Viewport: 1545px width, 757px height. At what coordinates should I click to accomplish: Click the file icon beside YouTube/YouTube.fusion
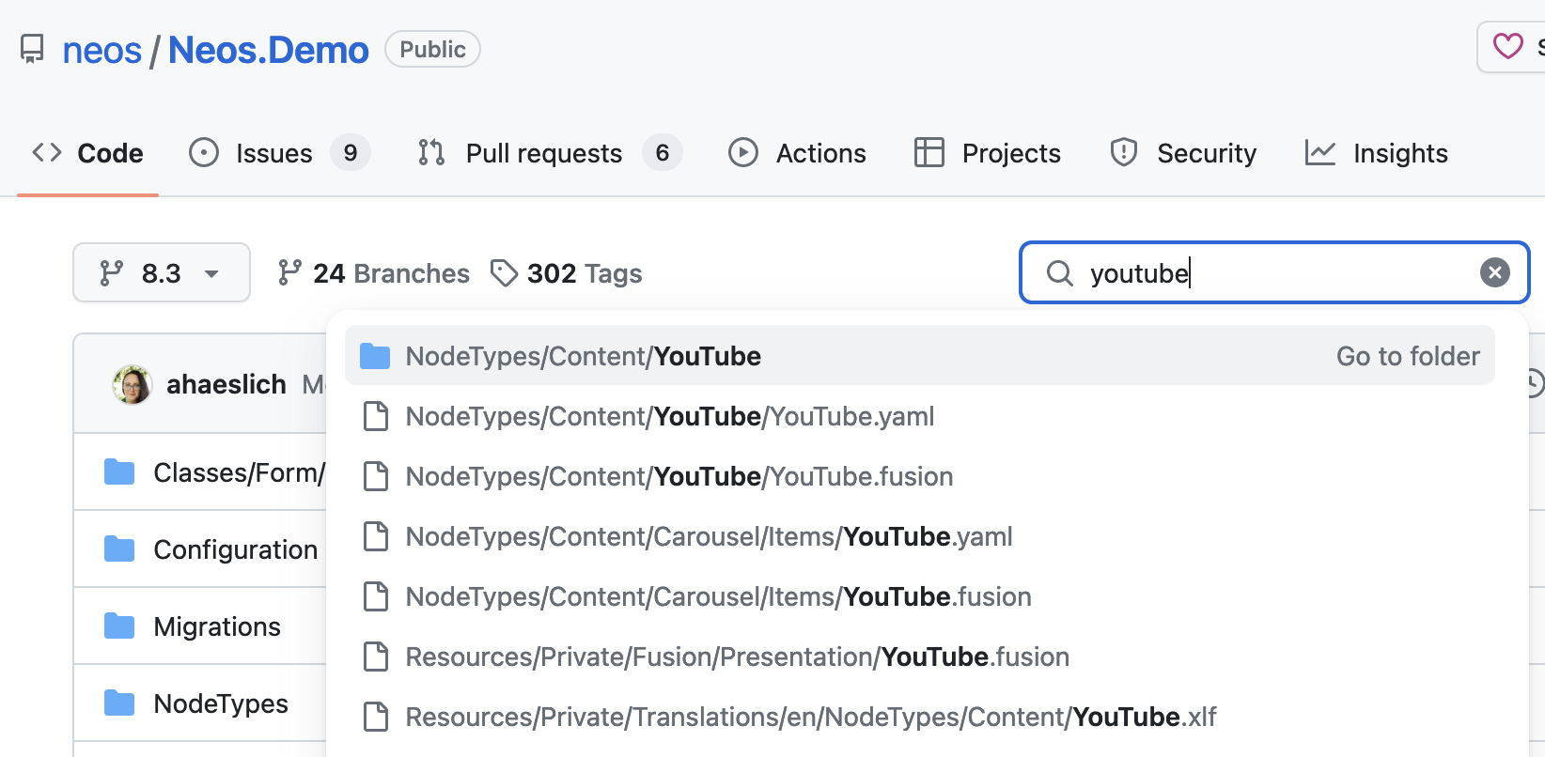pyautogui.click(x=376, y=476)
